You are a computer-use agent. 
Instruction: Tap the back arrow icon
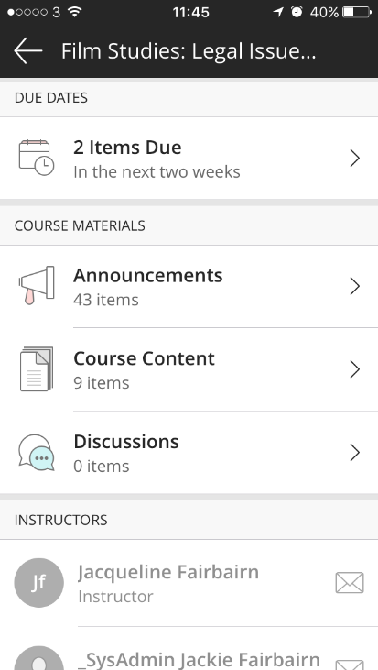click(28, 50)
